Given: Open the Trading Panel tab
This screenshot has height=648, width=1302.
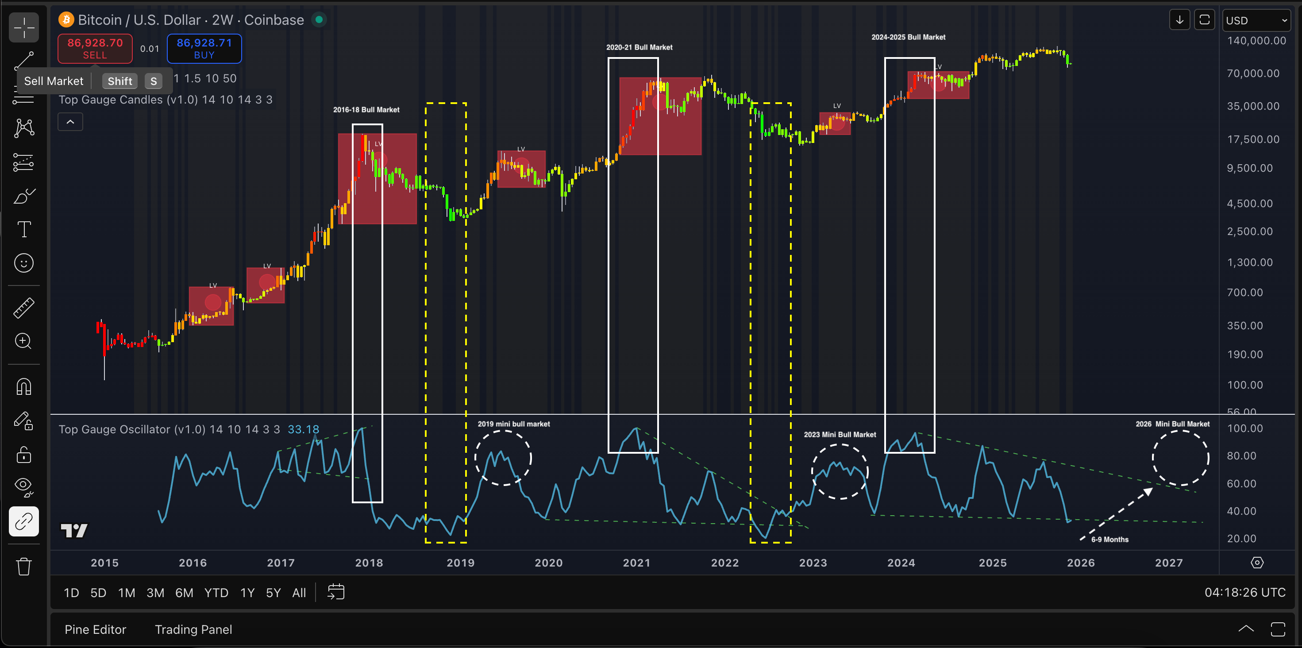Looking at the screenshot, I should 193,629.
